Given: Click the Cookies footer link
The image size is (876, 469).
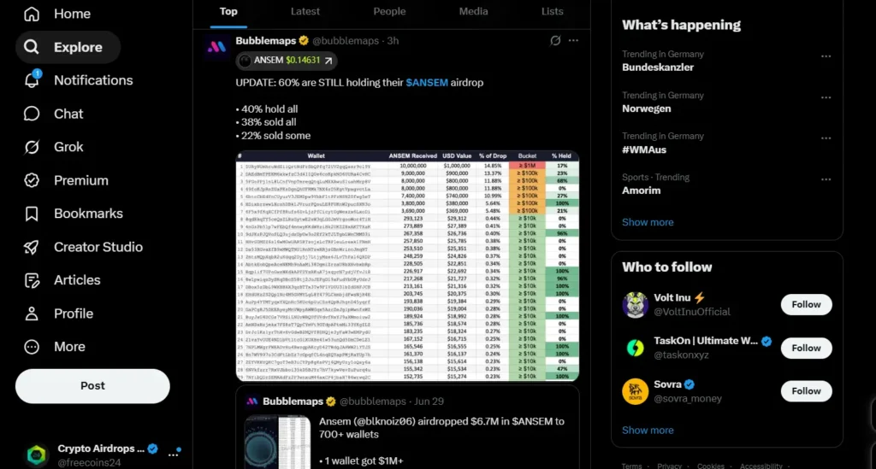Looking at the screenshot, I should (711, 466).
